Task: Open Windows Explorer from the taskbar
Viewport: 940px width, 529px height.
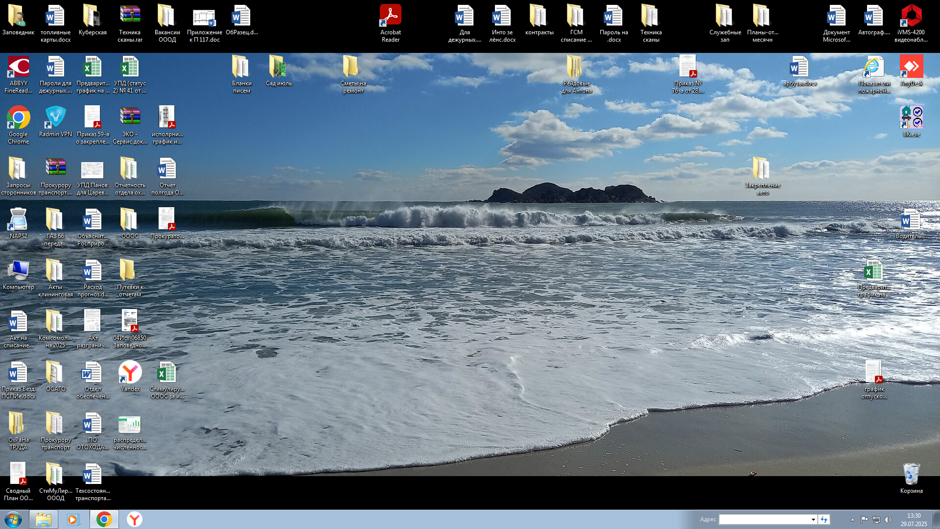Action: click(x=44, y=519)
